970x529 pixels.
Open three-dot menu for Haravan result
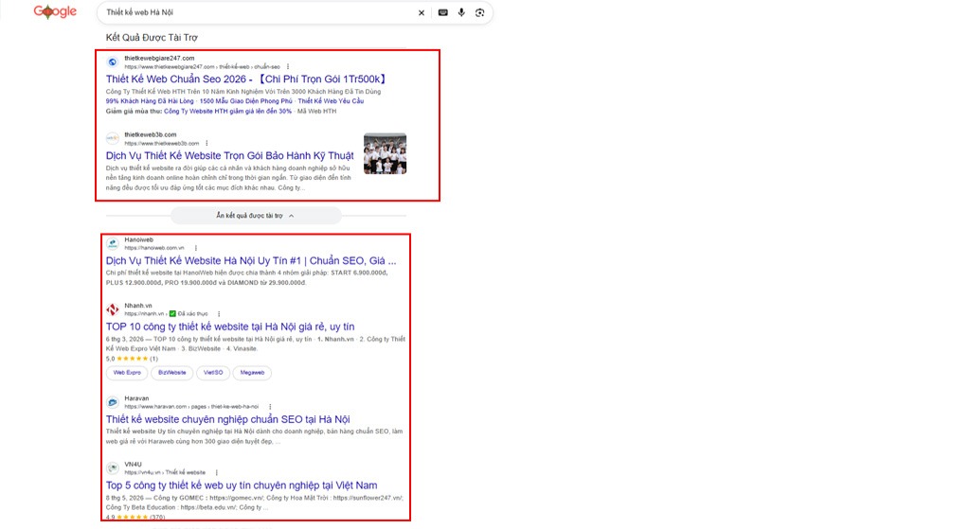click(x=270, y=407)
